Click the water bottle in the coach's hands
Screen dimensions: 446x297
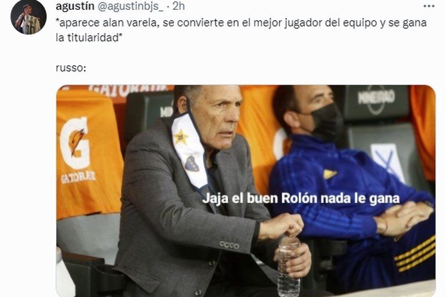point(289,267)
